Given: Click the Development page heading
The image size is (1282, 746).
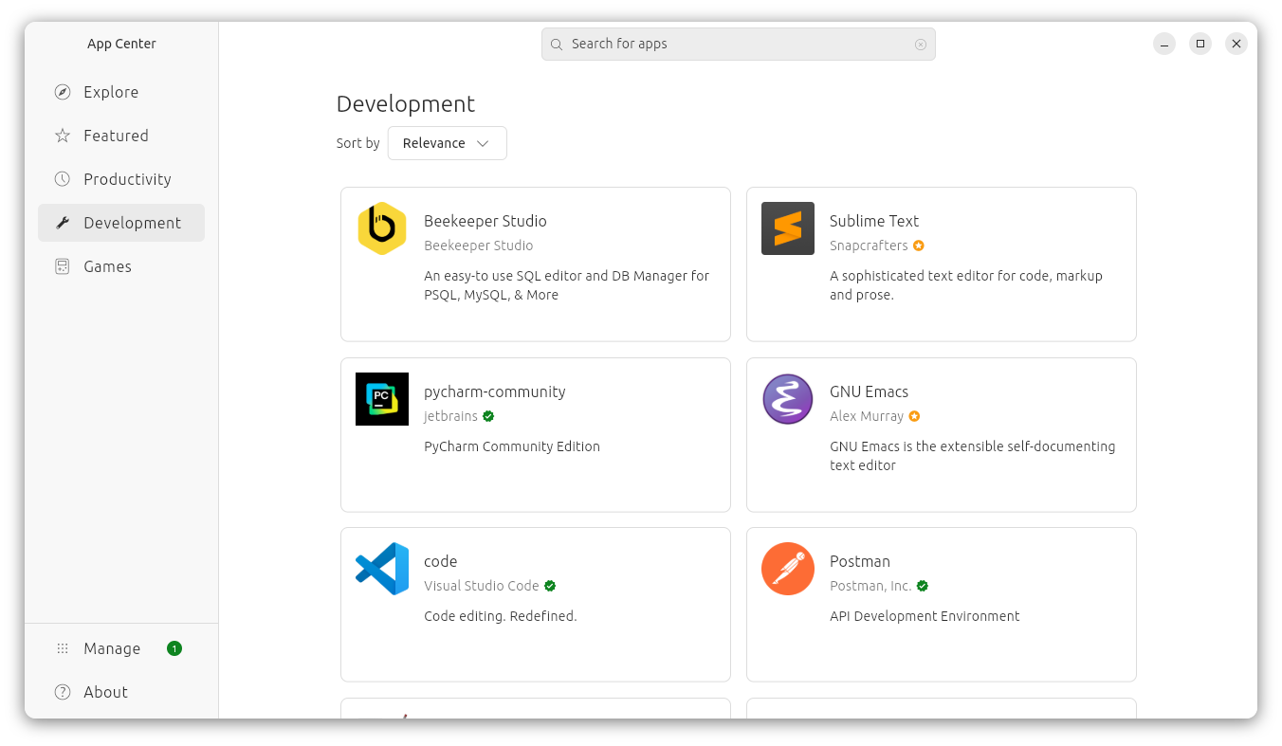Looking at the screenshot, I should coord(406,103).
